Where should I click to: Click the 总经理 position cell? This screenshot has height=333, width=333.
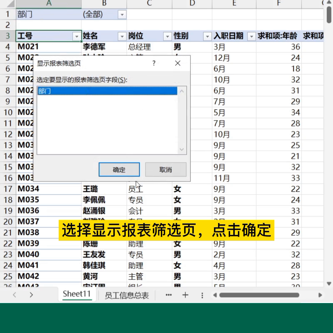149,47
